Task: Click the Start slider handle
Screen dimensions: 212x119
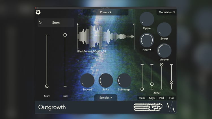Action: tap(47, 86)
